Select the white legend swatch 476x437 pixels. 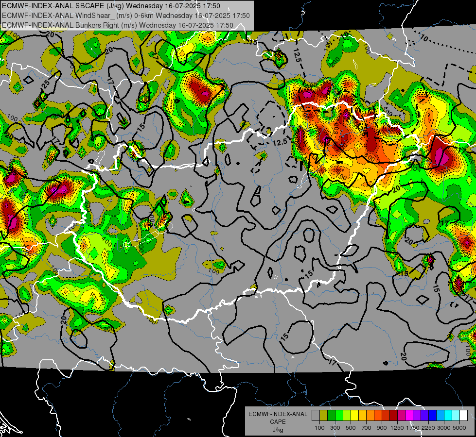463,416
